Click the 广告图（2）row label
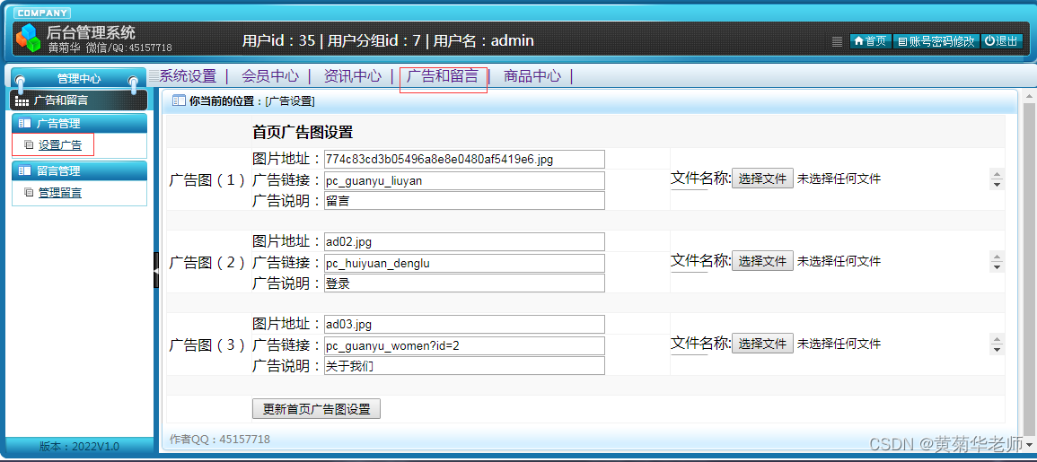Screen dimensions: 1037x462 coord(207,262)
